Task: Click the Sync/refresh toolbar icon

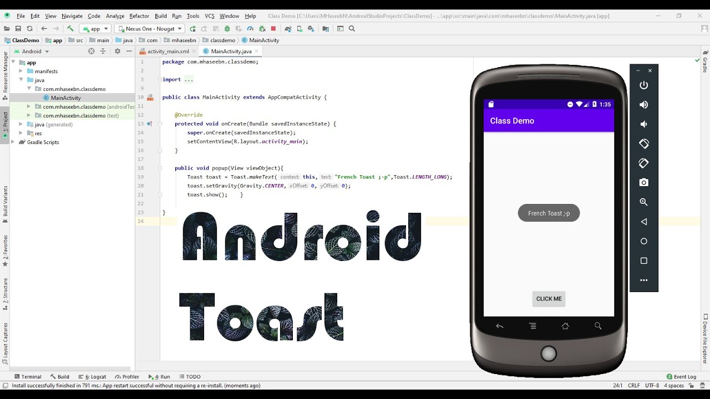Action: coord(30,29)
